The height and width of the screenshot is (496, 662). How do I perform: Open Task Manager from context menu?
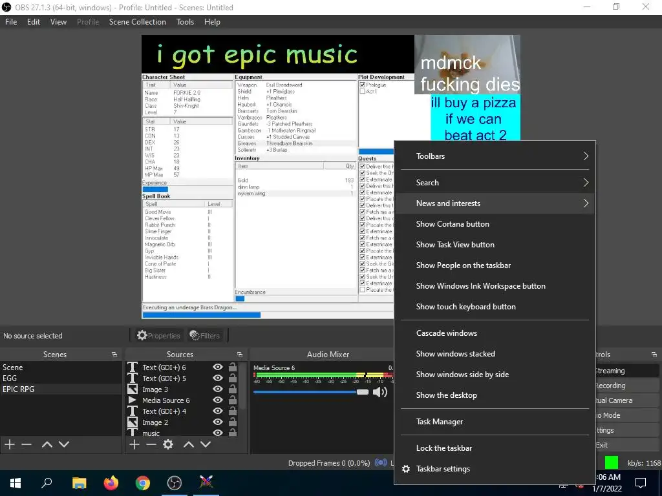[495, 422]
